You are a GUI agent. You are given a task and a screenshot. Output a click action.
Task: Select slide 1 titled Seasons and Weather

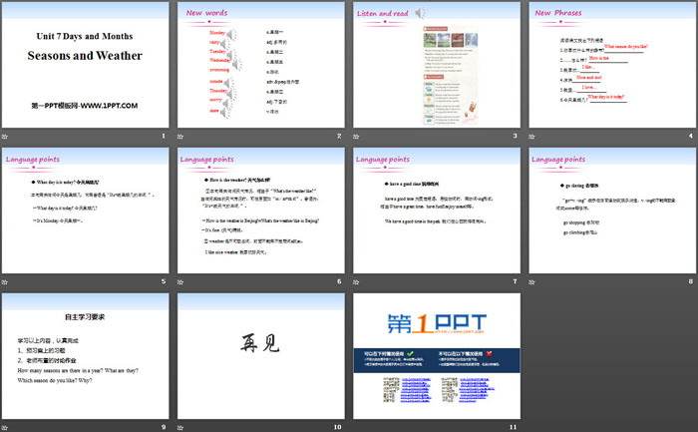(x=85, y=65)
